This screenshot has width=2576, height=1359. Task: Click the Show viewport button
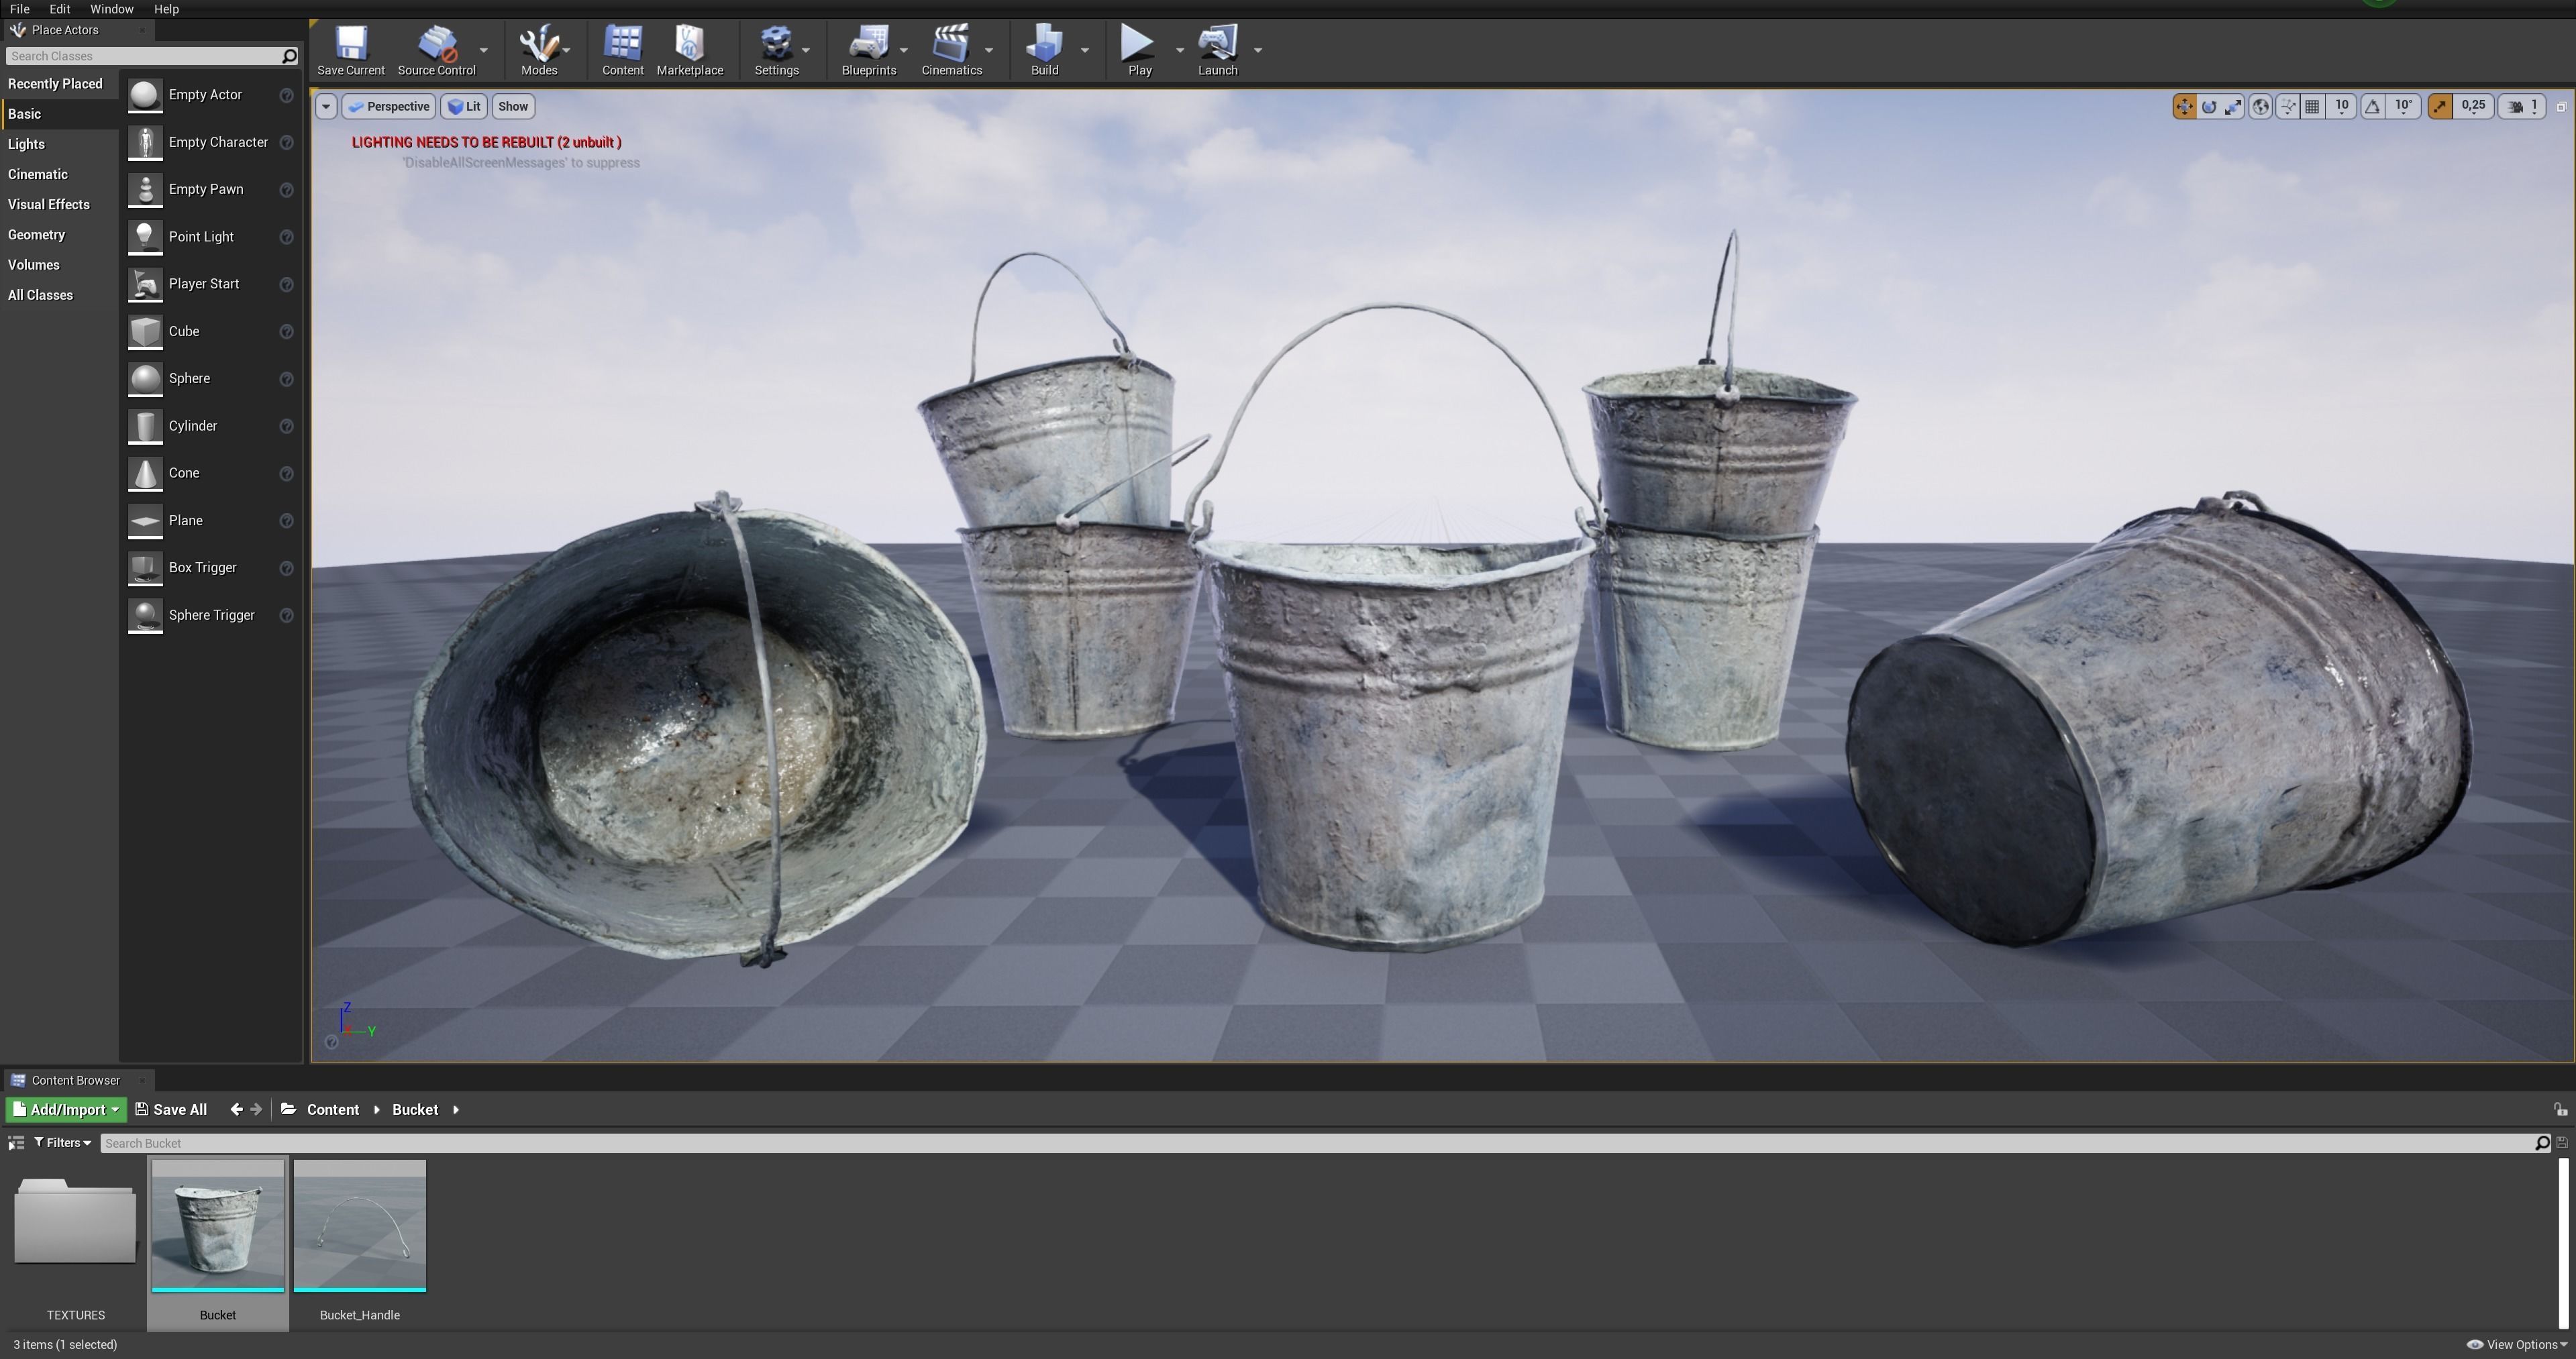pyautogui.click(x=513, y=107)
